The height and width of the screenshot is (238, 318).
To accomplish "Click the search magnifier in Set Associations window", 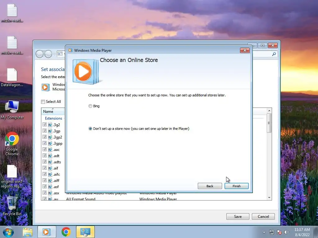I will 274,54.
